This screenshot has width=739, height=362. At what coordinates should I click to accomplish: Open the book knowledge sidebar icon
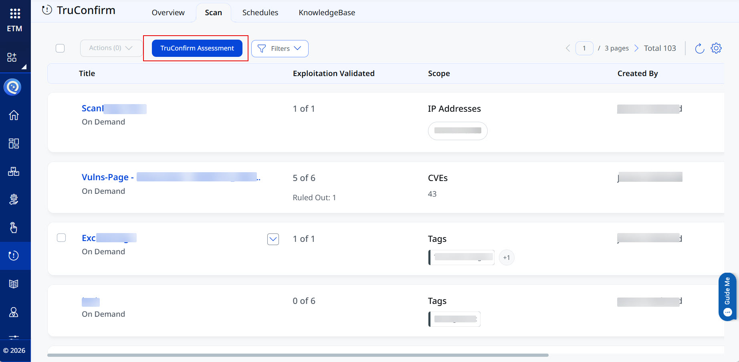pyautogui.click(x=14, y=284)
